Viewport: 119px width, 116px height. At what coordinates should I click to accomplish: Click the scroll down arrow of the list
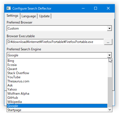(x=110, y=110)
